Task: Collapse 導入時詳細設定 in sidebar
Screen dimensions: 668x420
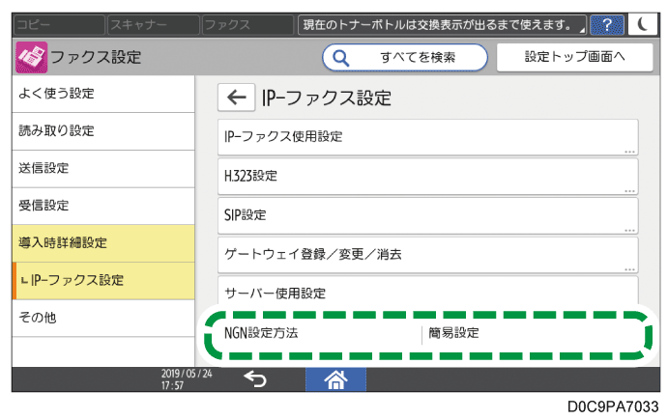Action: (103, 243)
